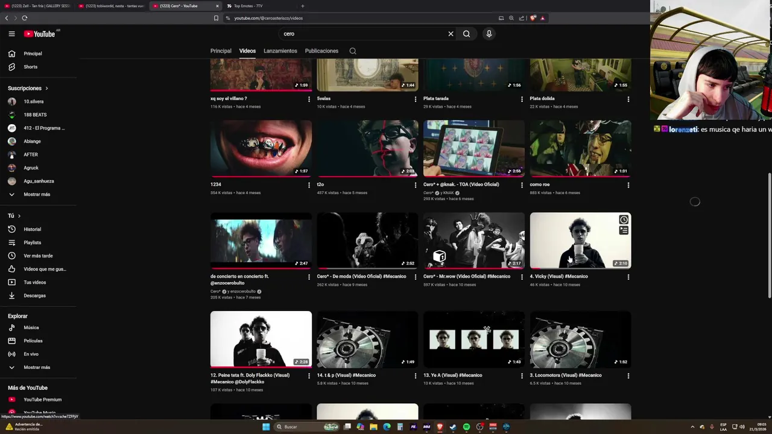Click the KNAK channel name under TOA video
This screenshot has height=434, width=772.
[x=449, y=193]
